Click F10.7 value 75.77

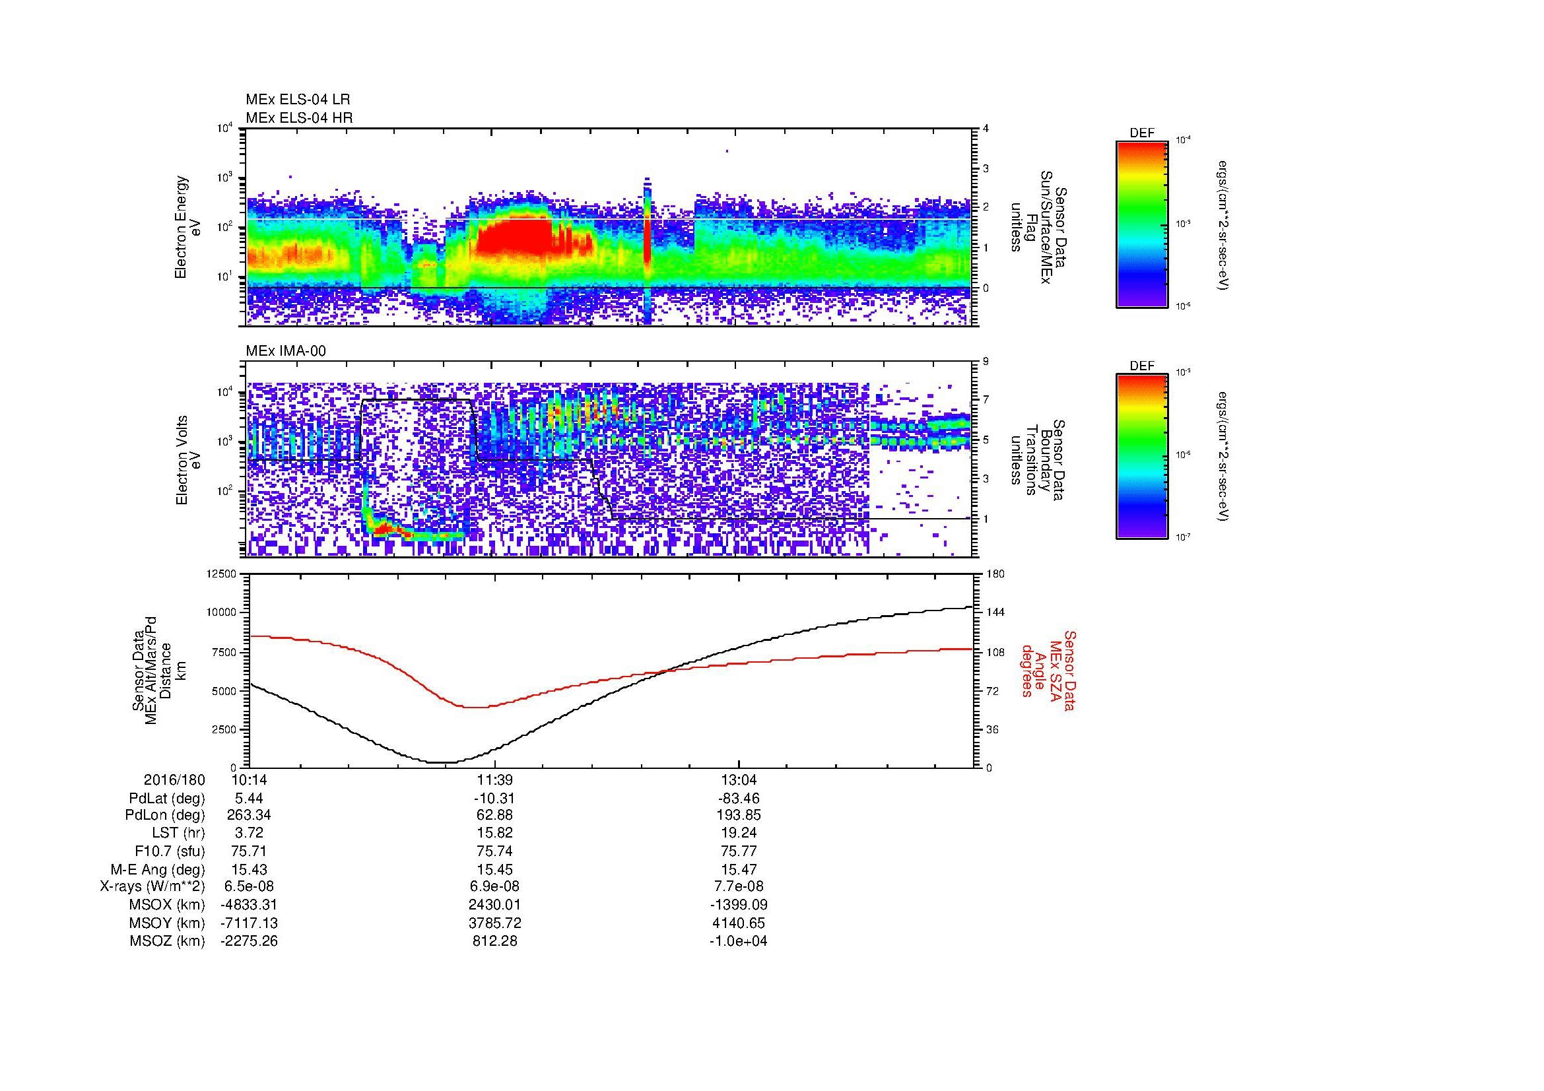[739, 851]
